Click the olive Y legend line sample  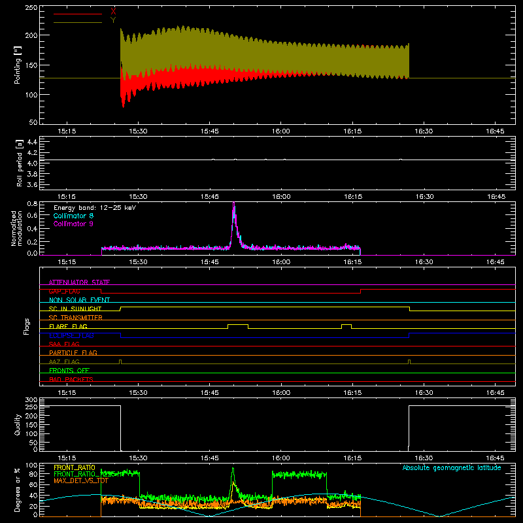point(78,22)
